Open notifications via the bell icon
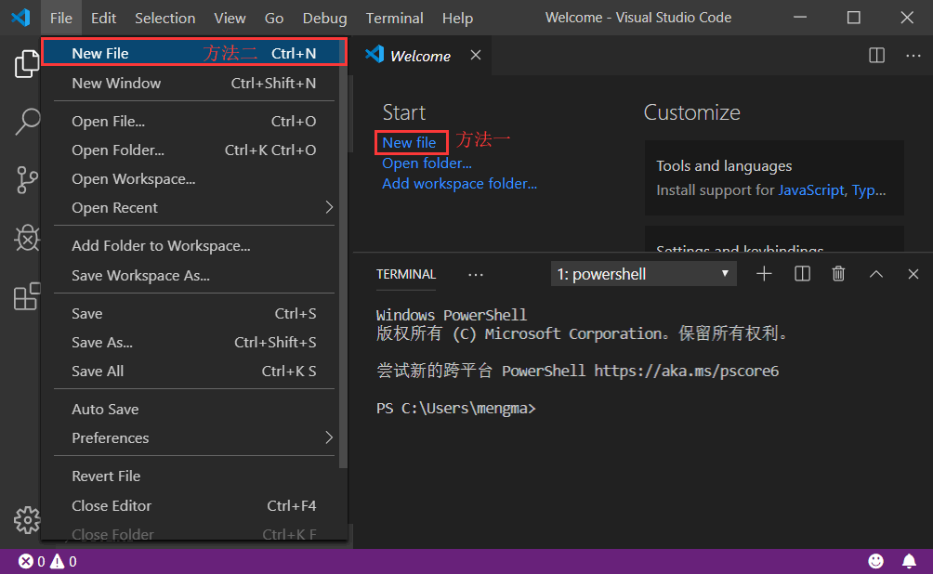The width and height of the screenshot is (933, 574). pos(909,560)
